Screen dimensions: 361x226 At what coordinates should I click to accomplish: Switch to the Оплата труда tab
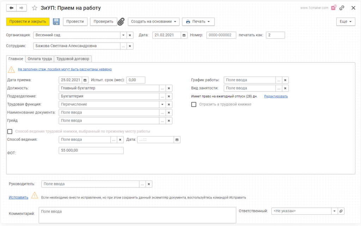click(40, 59)
